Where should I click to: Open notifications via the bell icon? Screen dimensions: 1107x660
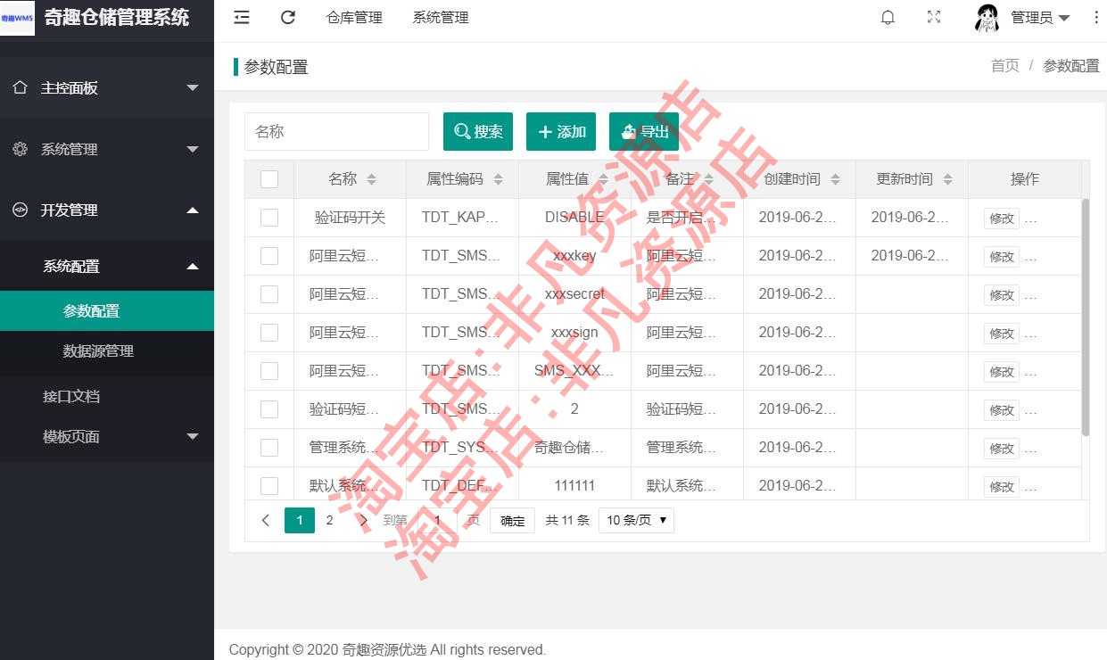887,17
